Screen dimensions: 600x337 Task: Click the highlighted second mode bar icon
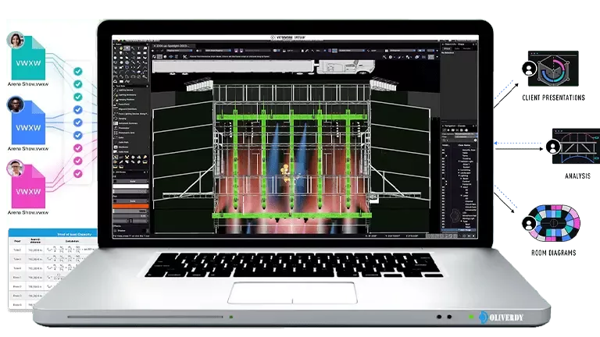pyautogui.click(x=159, y=56)
